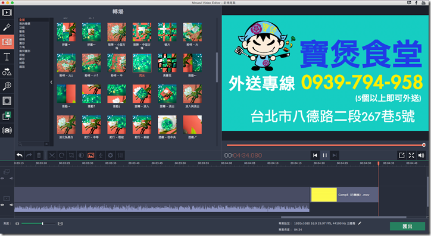
Task: Open the highlighted transition wizard icon
Action: [x=90, y=155]
